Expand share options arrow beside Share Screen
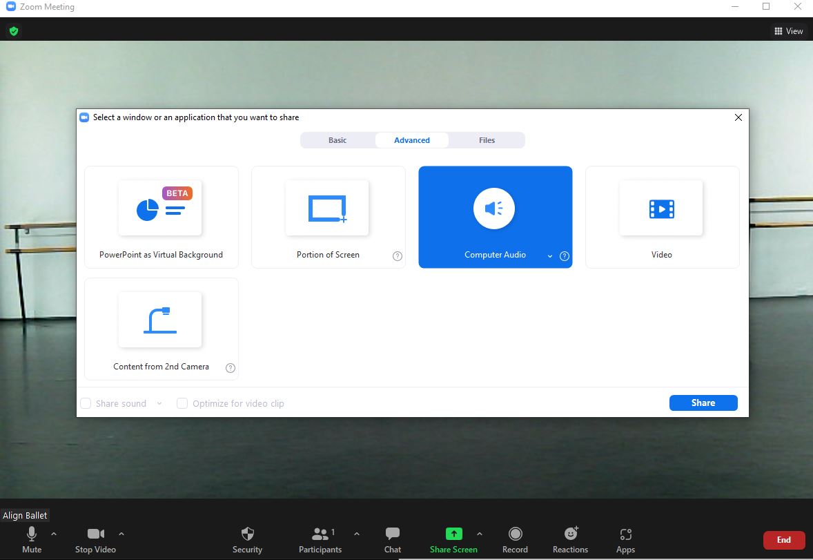This screenshot has height=560, width=813. click(x=480, y=534)
